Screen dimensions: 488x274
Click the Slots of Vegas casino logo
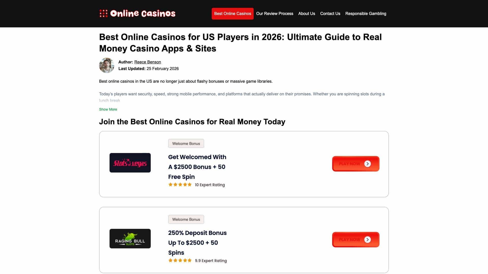(130, 163)
